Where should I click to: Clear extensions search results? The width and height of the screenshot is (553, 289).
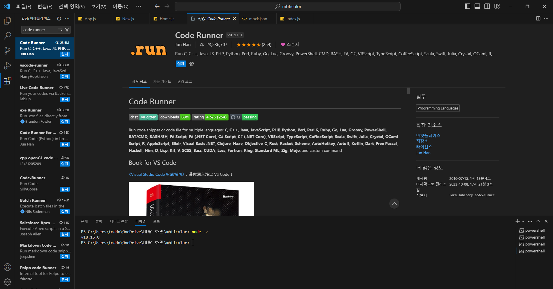pos(60,30)
